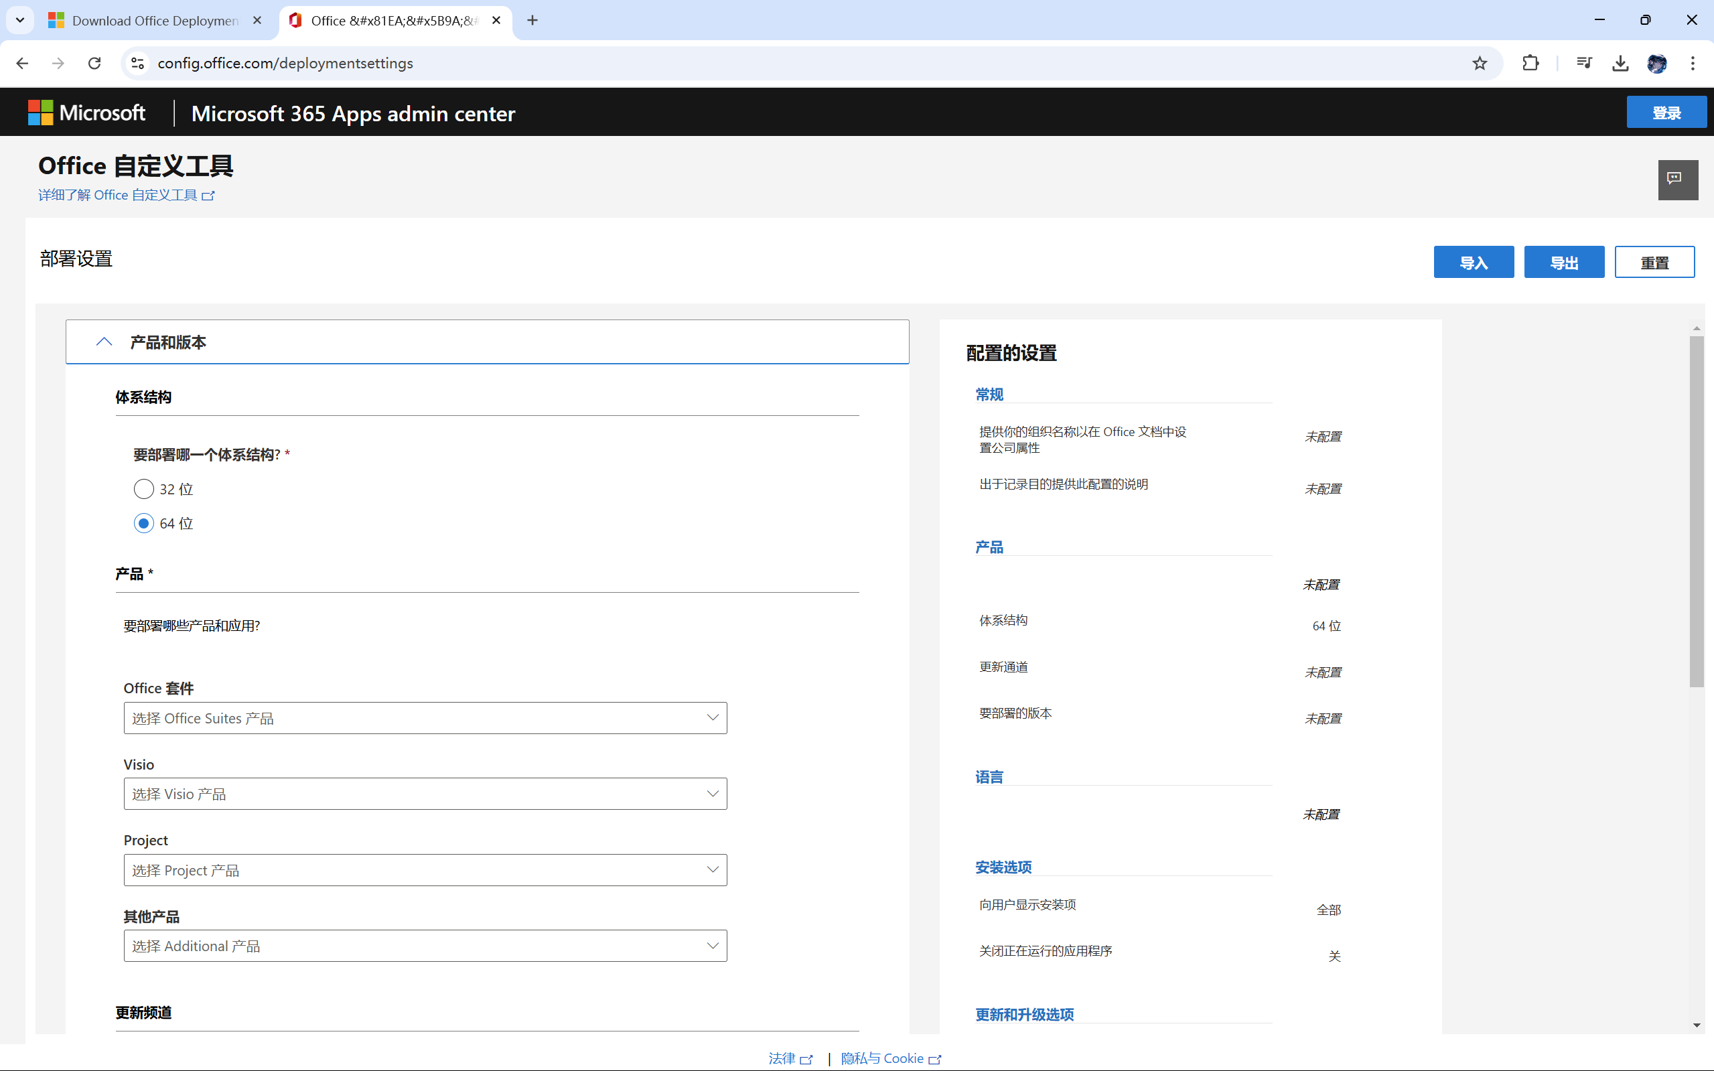
Task: Click the 语言 section heading
Action: (x=989, y=777)
